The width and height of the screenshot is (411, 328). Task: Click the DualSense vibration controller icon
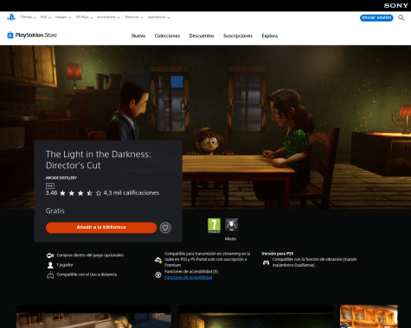(266, 262)
